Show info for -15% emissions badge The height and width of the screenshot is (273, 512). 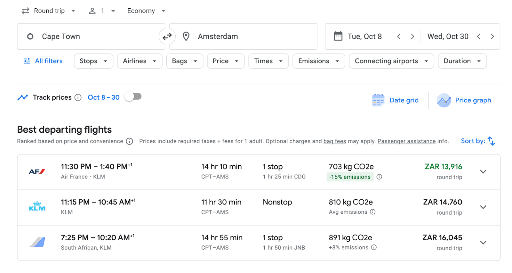tap(379, 177)
